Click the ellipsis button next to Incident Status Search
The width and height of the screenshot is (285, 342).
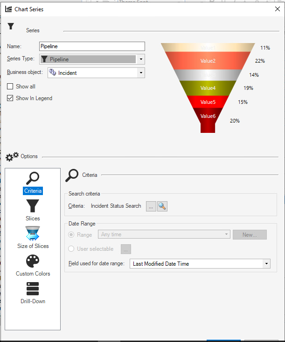click(x=151, y=206)
